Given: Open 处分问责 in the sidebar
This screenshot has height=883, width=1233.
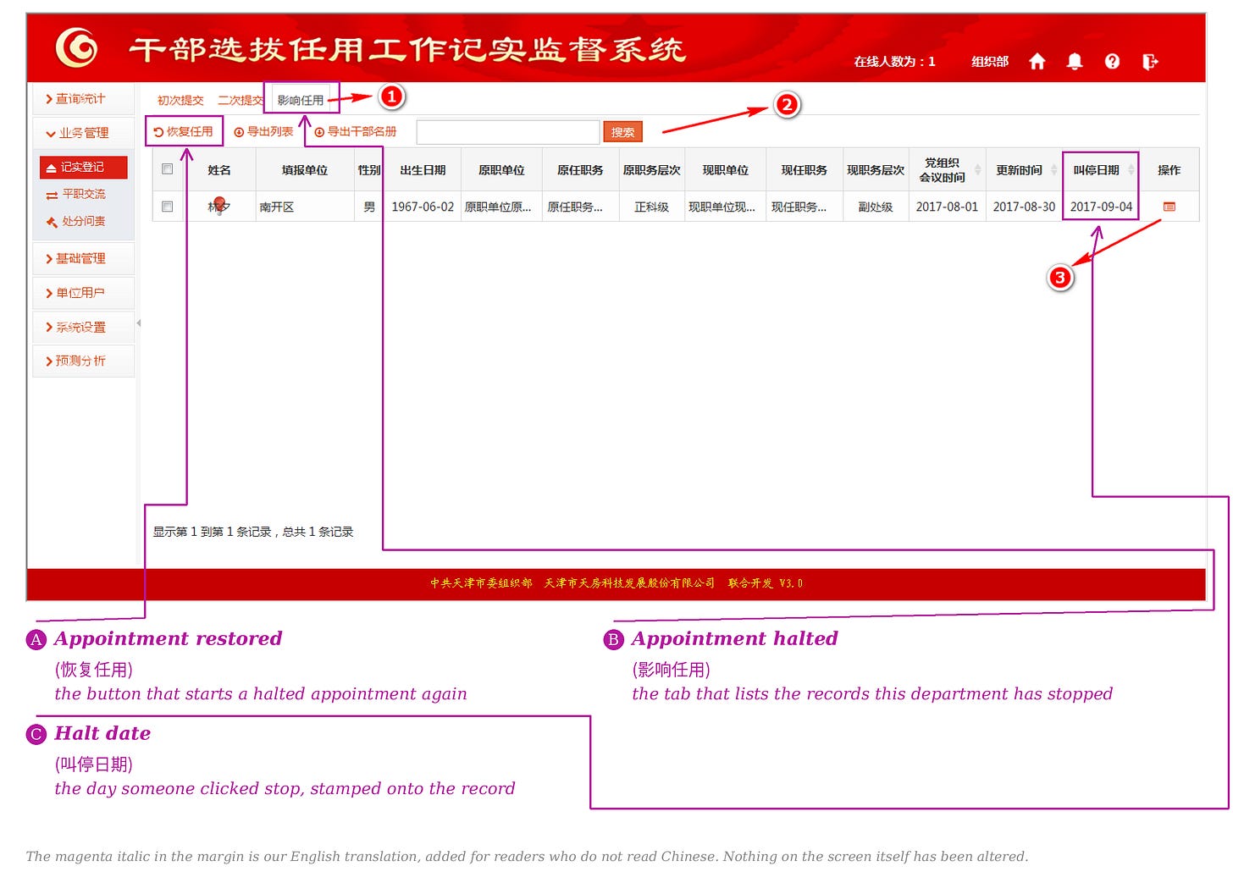Looking at the screenshot, I should coord(76,221).
